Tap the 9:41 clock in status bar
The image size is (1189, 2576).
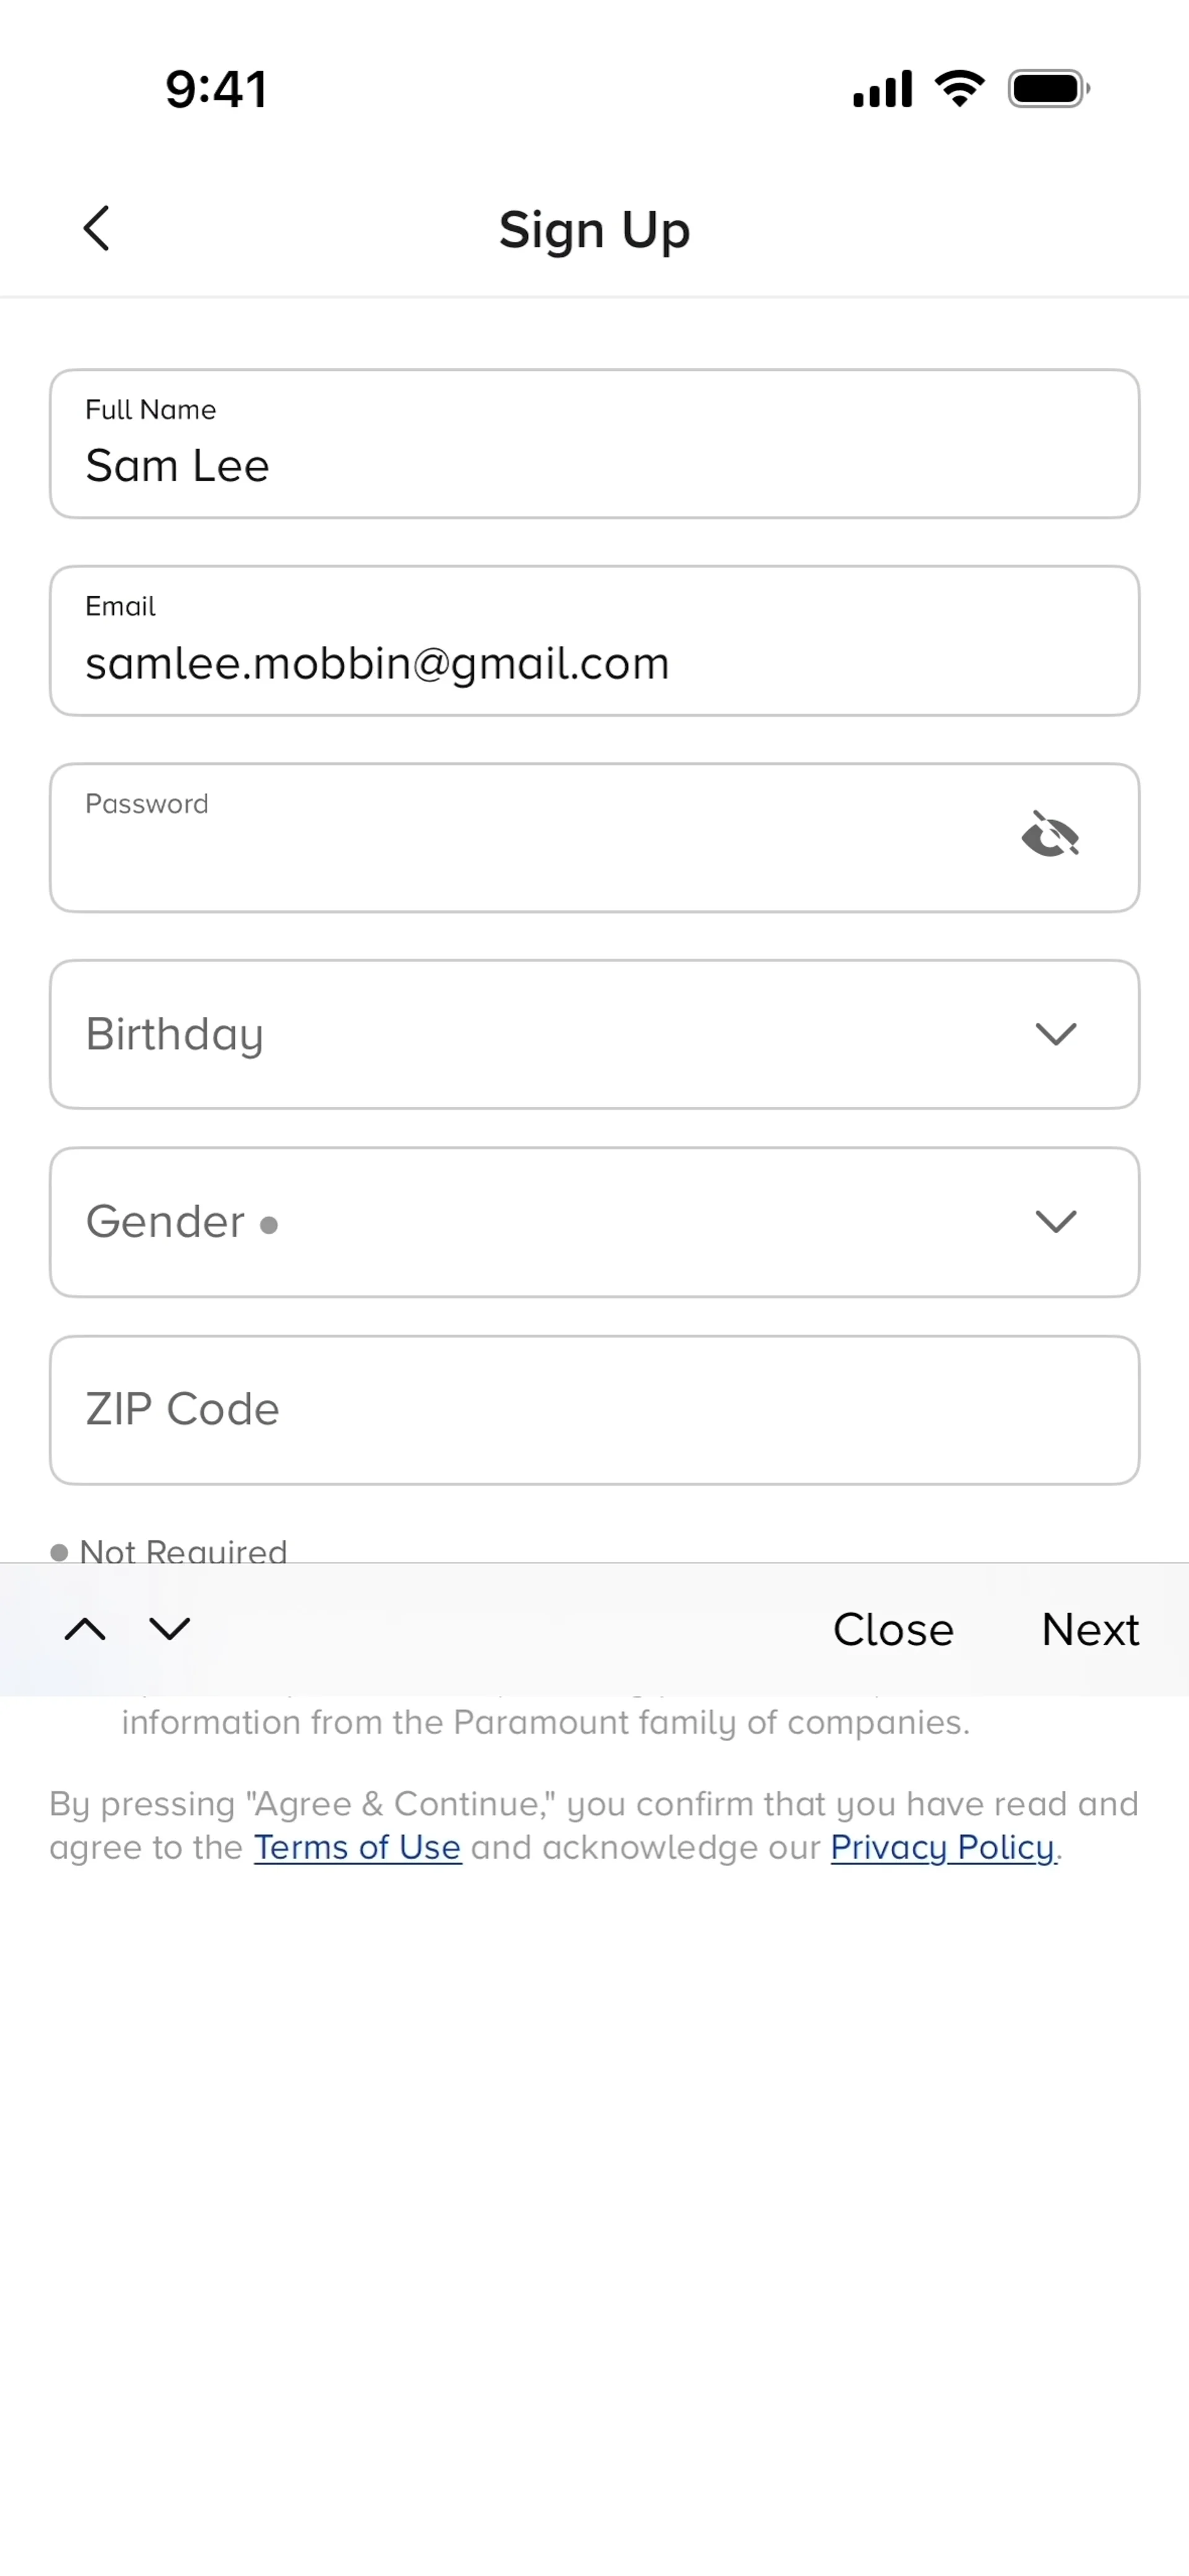tap(216, 89)
